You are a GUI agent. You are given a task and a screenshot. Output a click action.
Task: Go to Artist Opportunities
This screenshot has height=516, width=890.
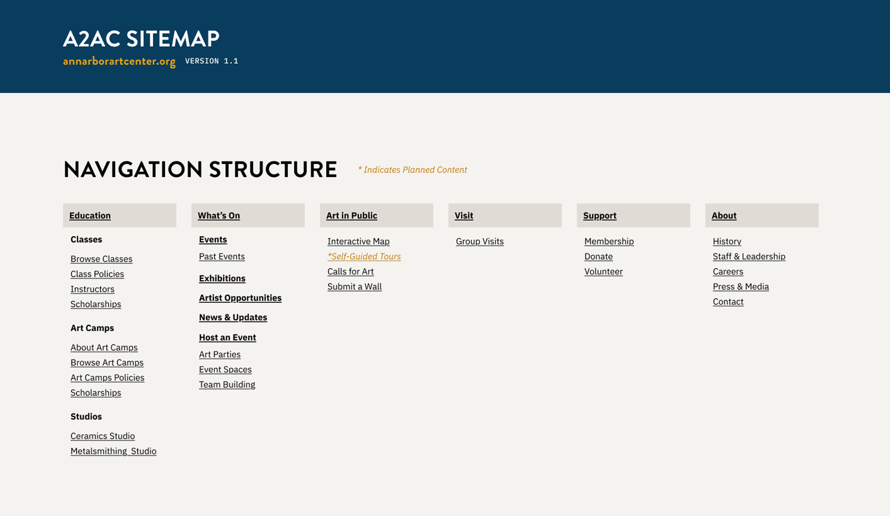click(240, 298)
